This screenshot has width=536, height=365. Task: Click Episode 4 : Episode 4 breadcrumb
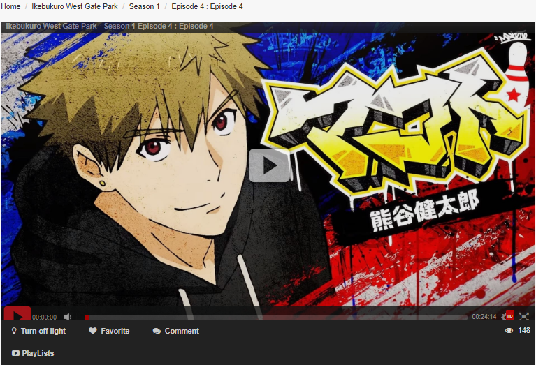click(207, 6)
